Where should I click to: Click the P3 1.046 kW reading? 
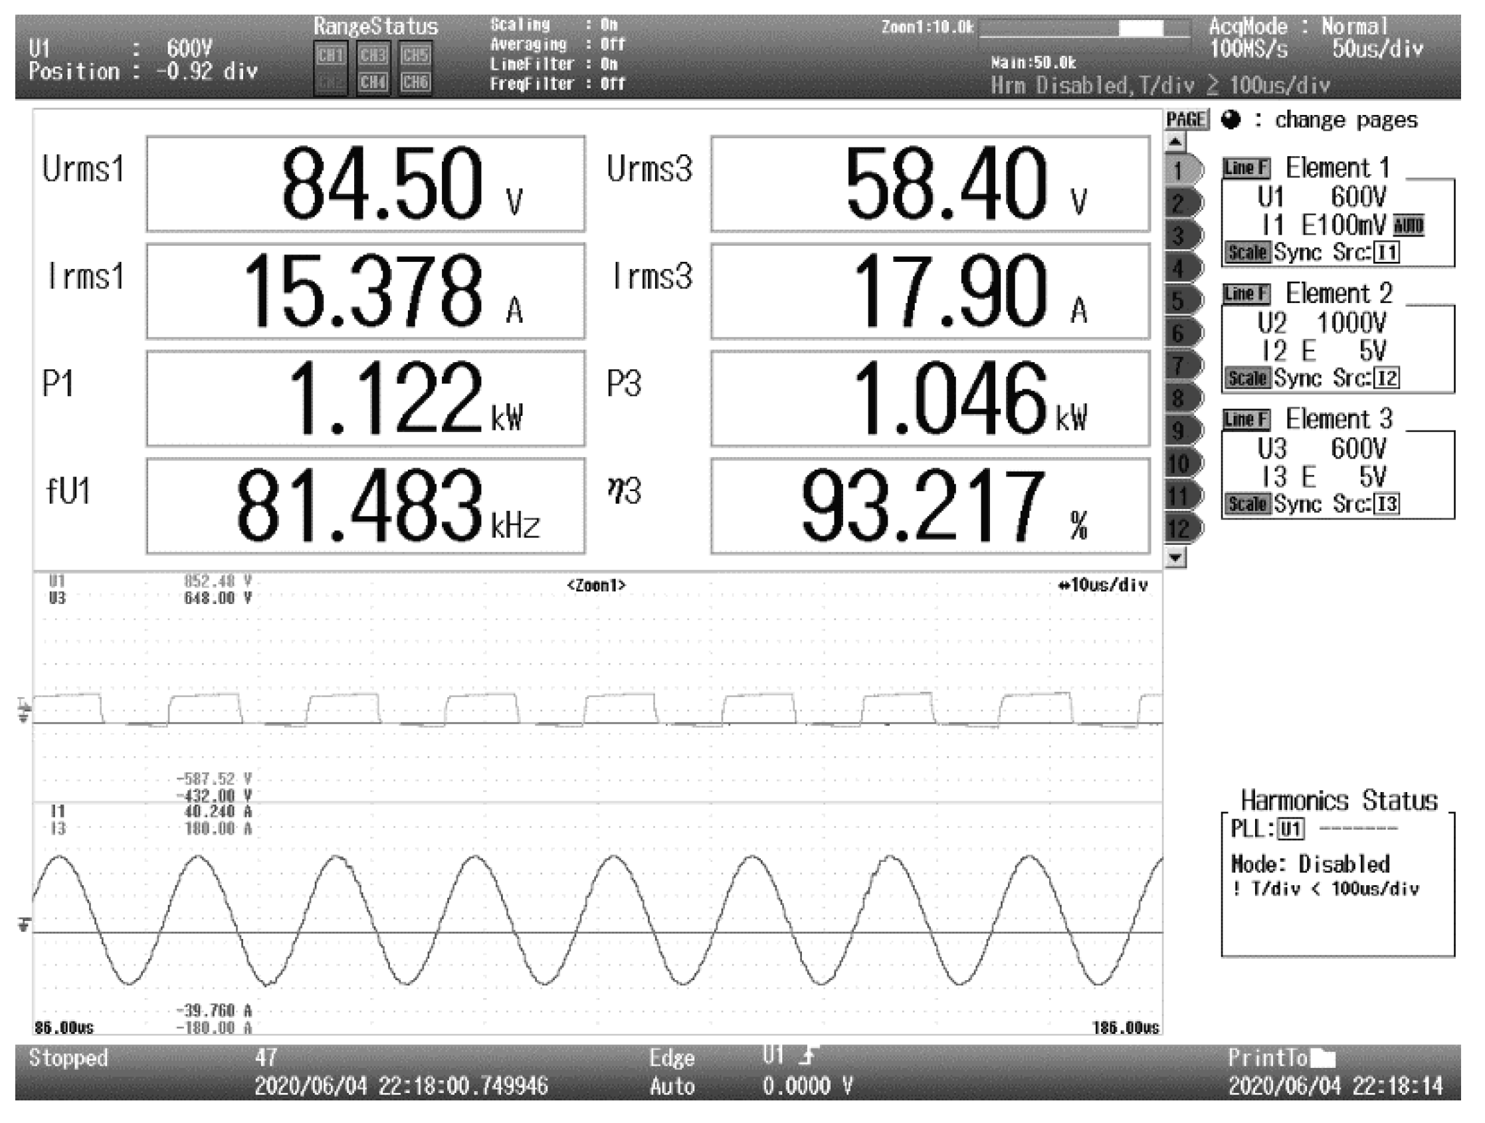(930, 399)
